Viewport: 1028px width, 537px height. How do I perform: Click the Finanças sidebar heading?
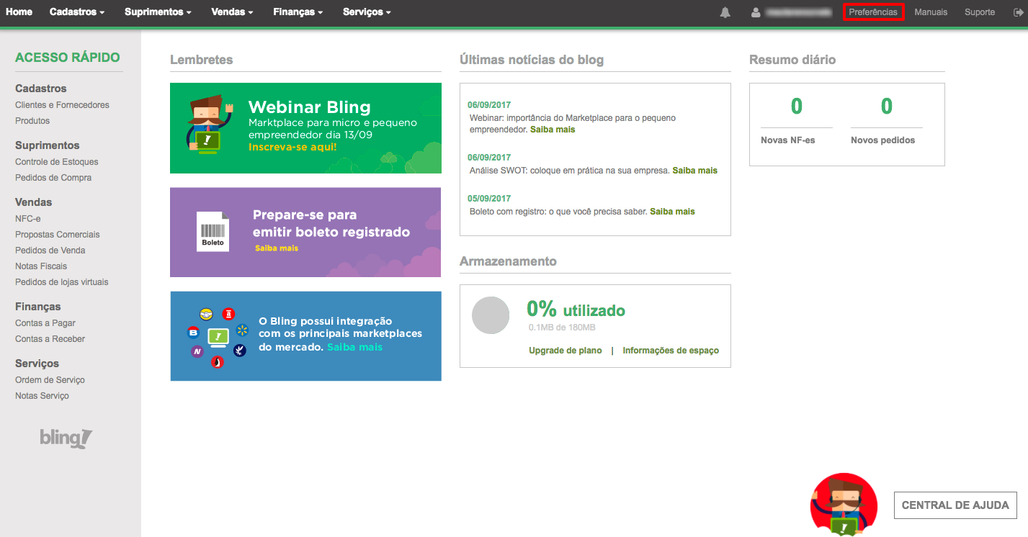[40, 307]
